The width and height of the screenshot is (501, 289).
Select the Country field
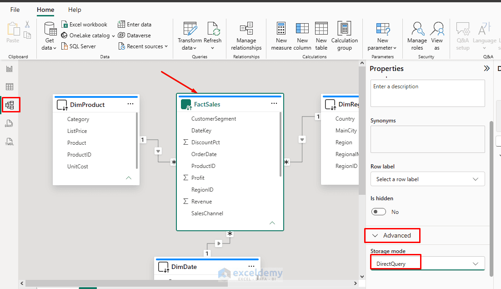345,119
